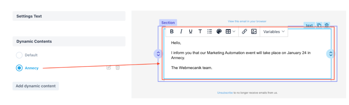Click the right text block move handle

(x=331, y=54)
